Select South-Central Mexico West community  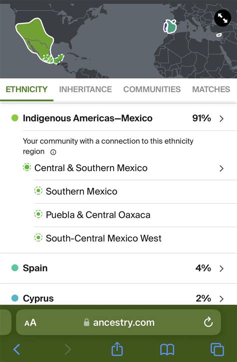(135, 238)
